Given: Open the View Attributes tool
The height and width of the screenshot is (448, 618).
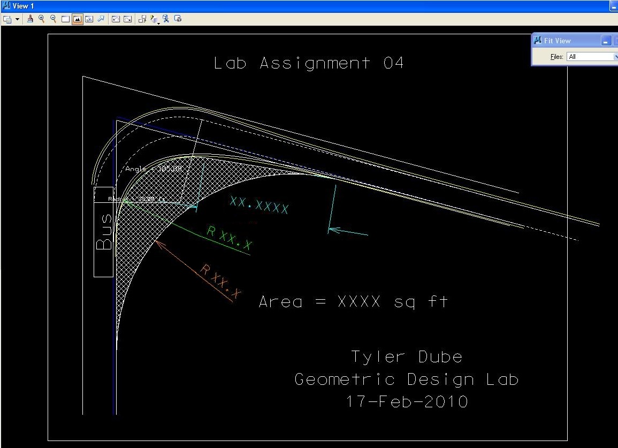Looking at the screenshot, I should (7, 19).
